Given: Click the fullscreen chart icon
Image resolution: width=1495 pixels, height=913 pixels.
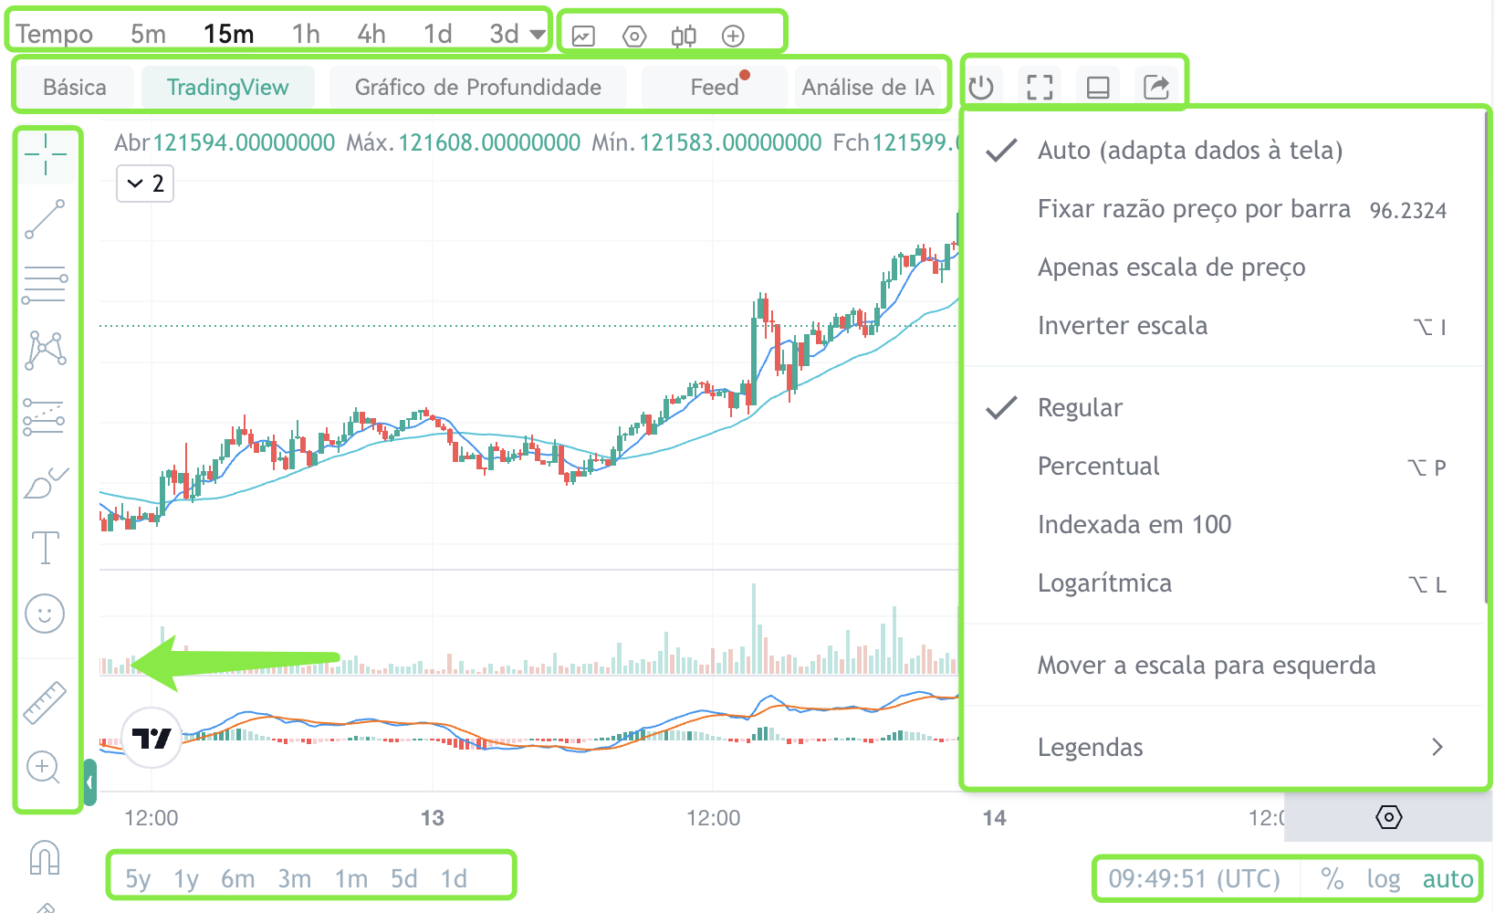Looking at the screenshot, I should tap(1040, 88).
